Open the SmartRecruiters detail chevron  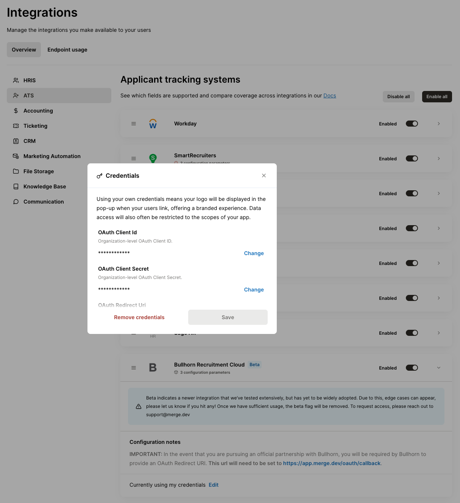pos(438,158)
